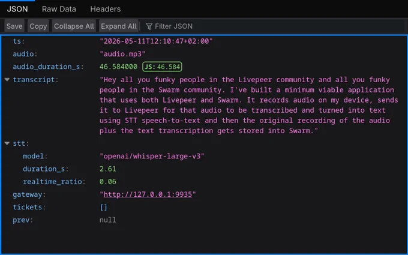Viewport: 408px width, 255px height.
Task: Collapse the stt node
Action: click(7, 143)
